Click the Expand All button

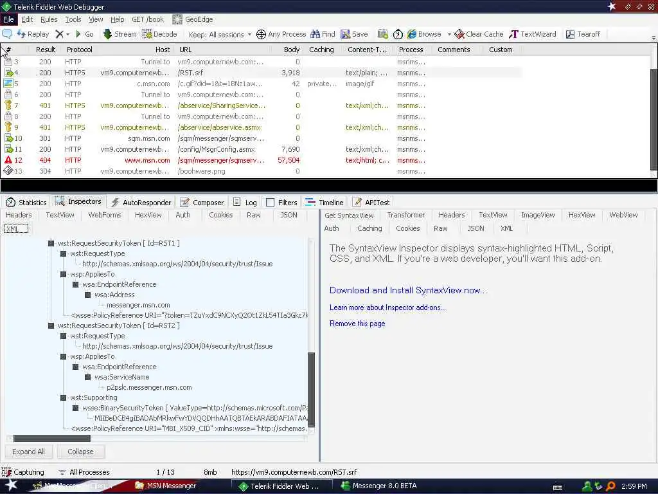coord(28,452)
